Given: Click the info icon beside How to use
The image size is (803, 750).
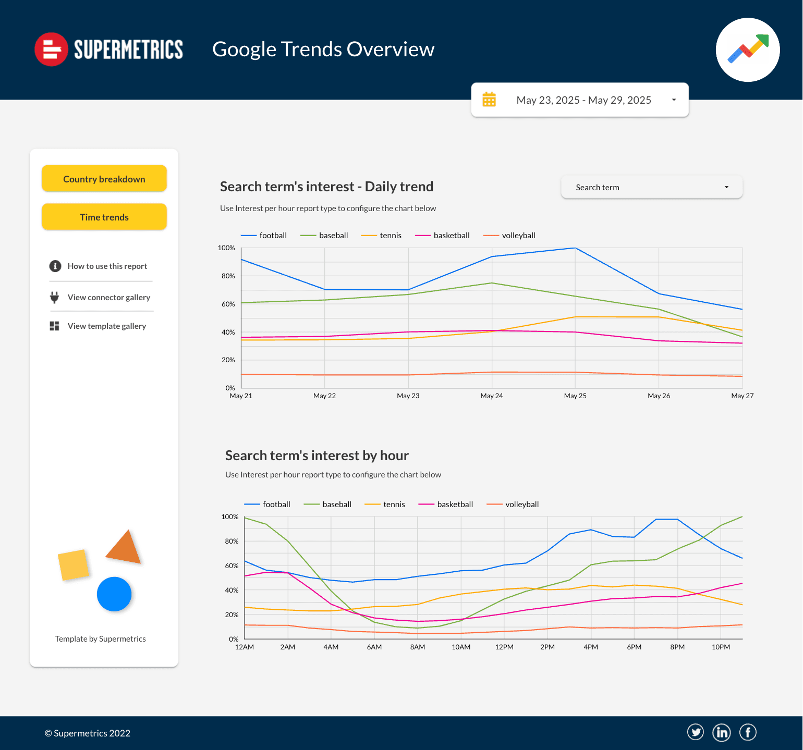Looking at the screenshot, I should (x=55, y=266).
